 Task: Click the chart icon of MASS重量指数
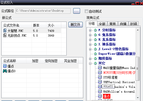100,68
